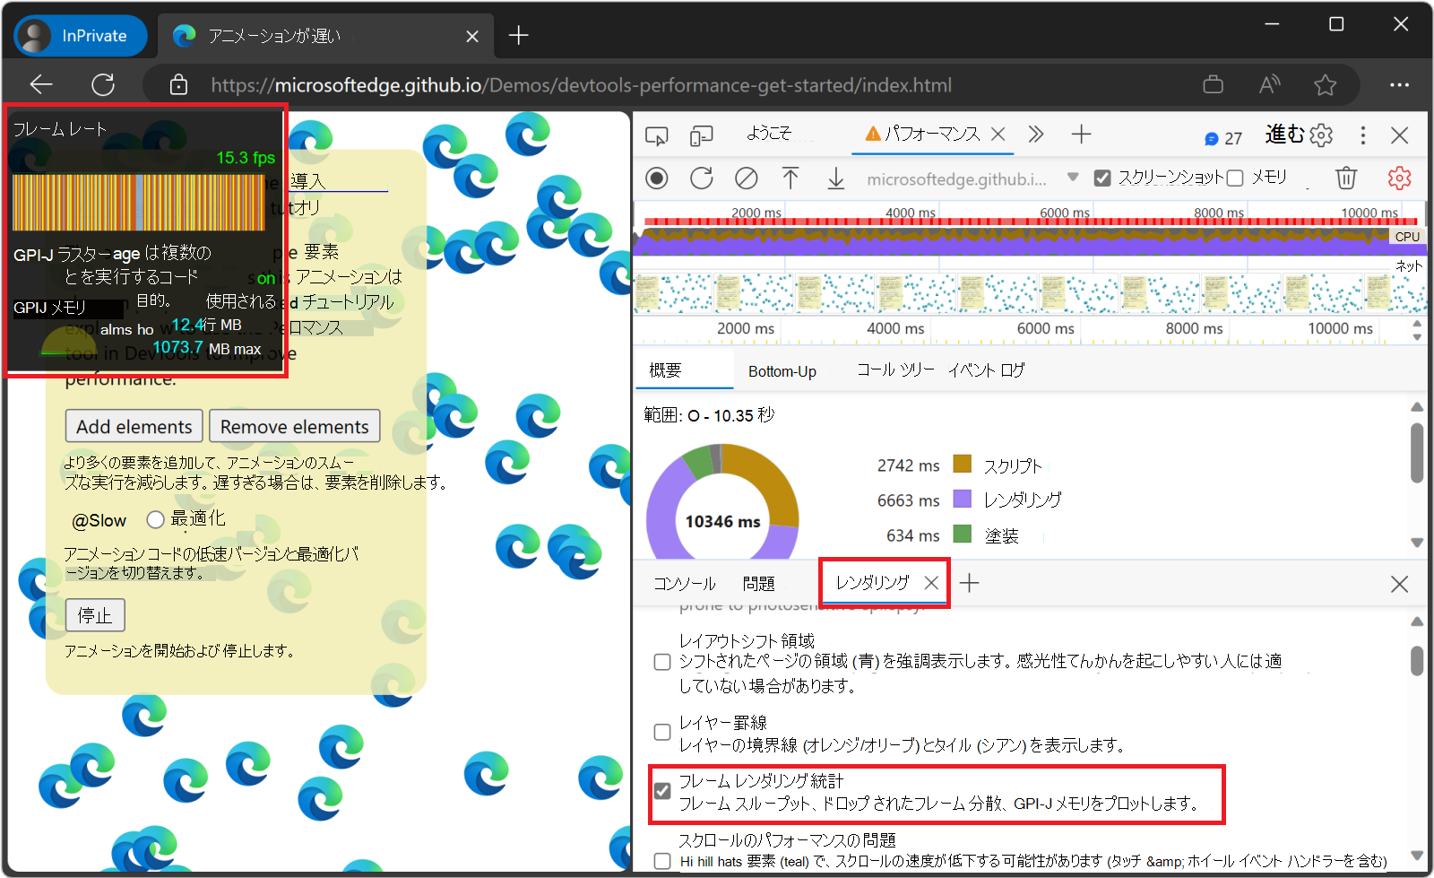Save the profile with the download arrow
1434x878 pixels.
coord(835,178)
